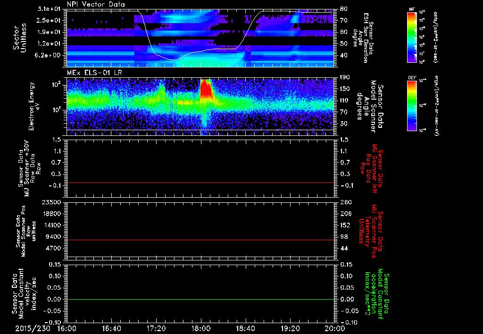This screenshot has height=334, width=483.
Task: Click the "2.5e+01" sector tick label
Action: [x=49, y=20]
